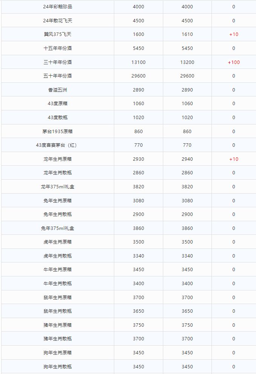The image size is (256, 374).
Task: Select the 0 change in 龙年375ml礼盒 row
Action: pyautogui.click(x=234, y=187)
